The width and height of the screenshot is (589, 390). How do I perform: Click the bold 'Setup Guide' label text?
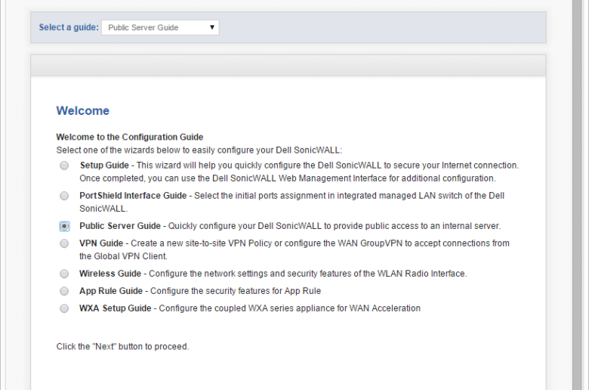coord(104,166)
